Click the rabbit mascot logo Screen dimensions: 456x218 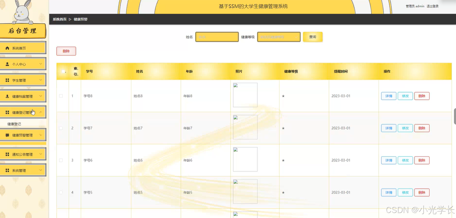pyautogui.click(x=22, y=12)
